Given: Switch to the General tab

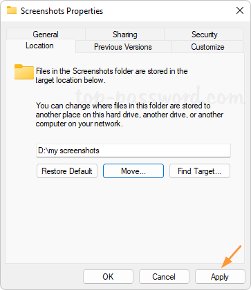Looking at the screenshot, I should (x=46, y=35).
